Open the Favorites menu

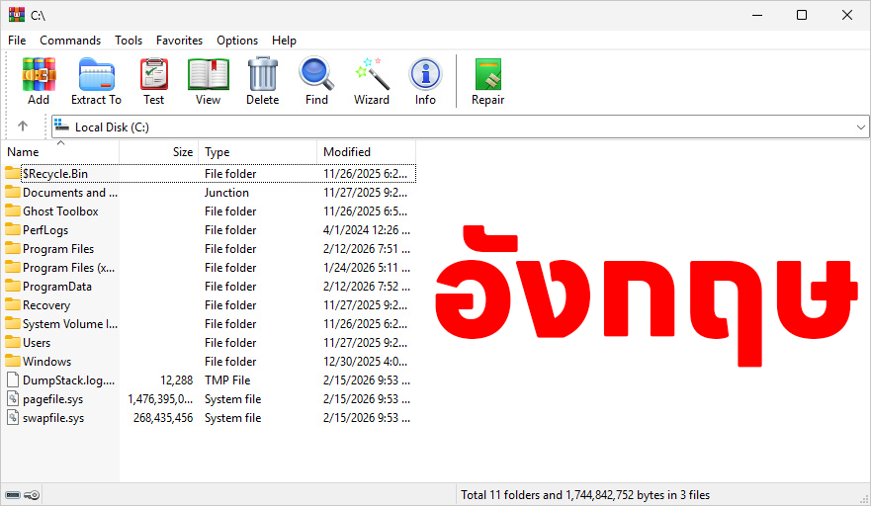point(179,41)
